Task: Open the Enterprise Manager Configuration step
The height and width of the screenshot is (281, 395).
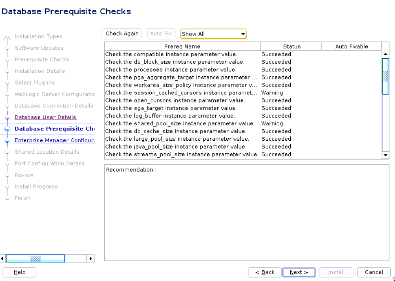Action: tap(55, 140)
